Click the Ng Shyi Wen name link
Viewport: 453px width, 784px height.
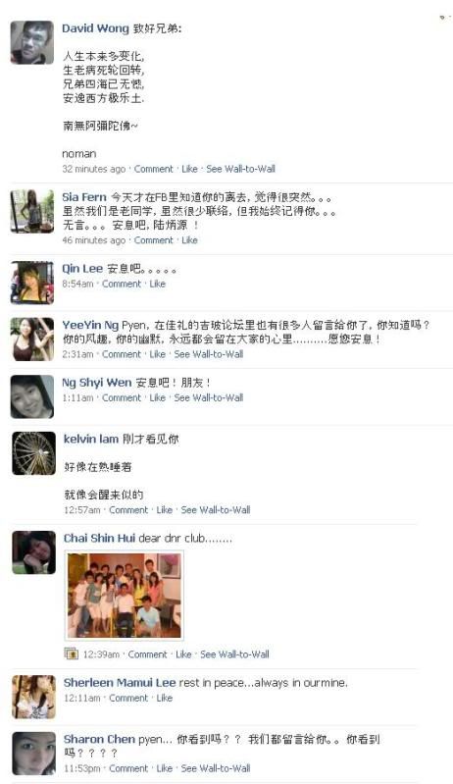point(97,383)
